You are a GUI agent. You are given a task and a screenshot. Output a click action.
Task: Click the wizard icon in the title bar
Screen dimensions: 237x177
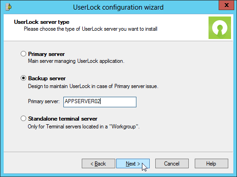(9, 7)
